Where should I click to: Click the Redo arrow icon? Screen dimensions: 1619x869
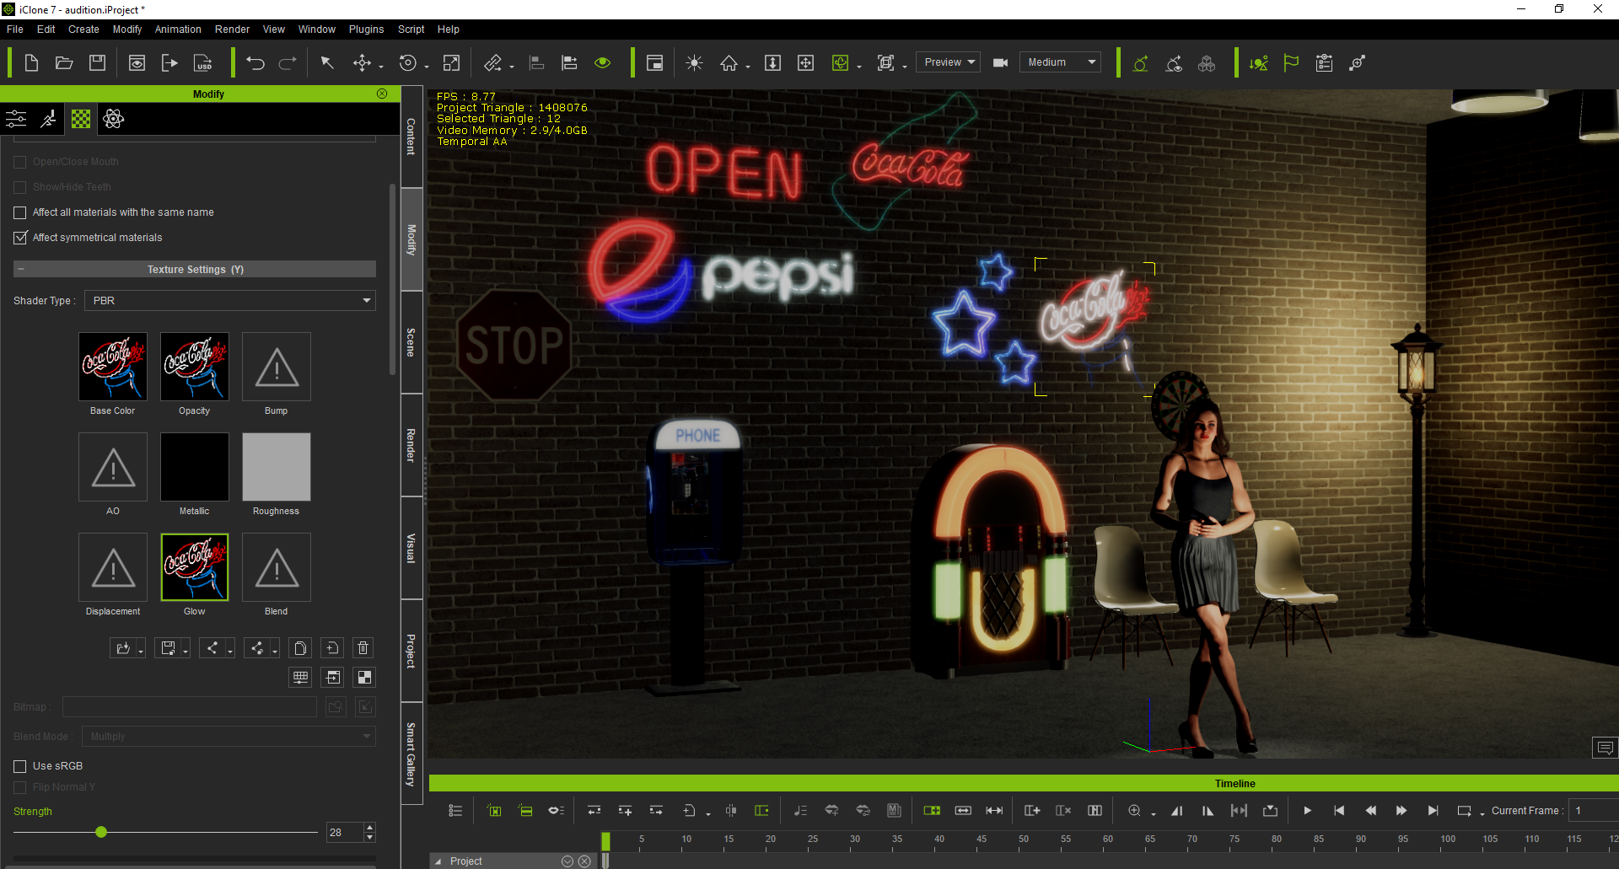click(288, 63)
